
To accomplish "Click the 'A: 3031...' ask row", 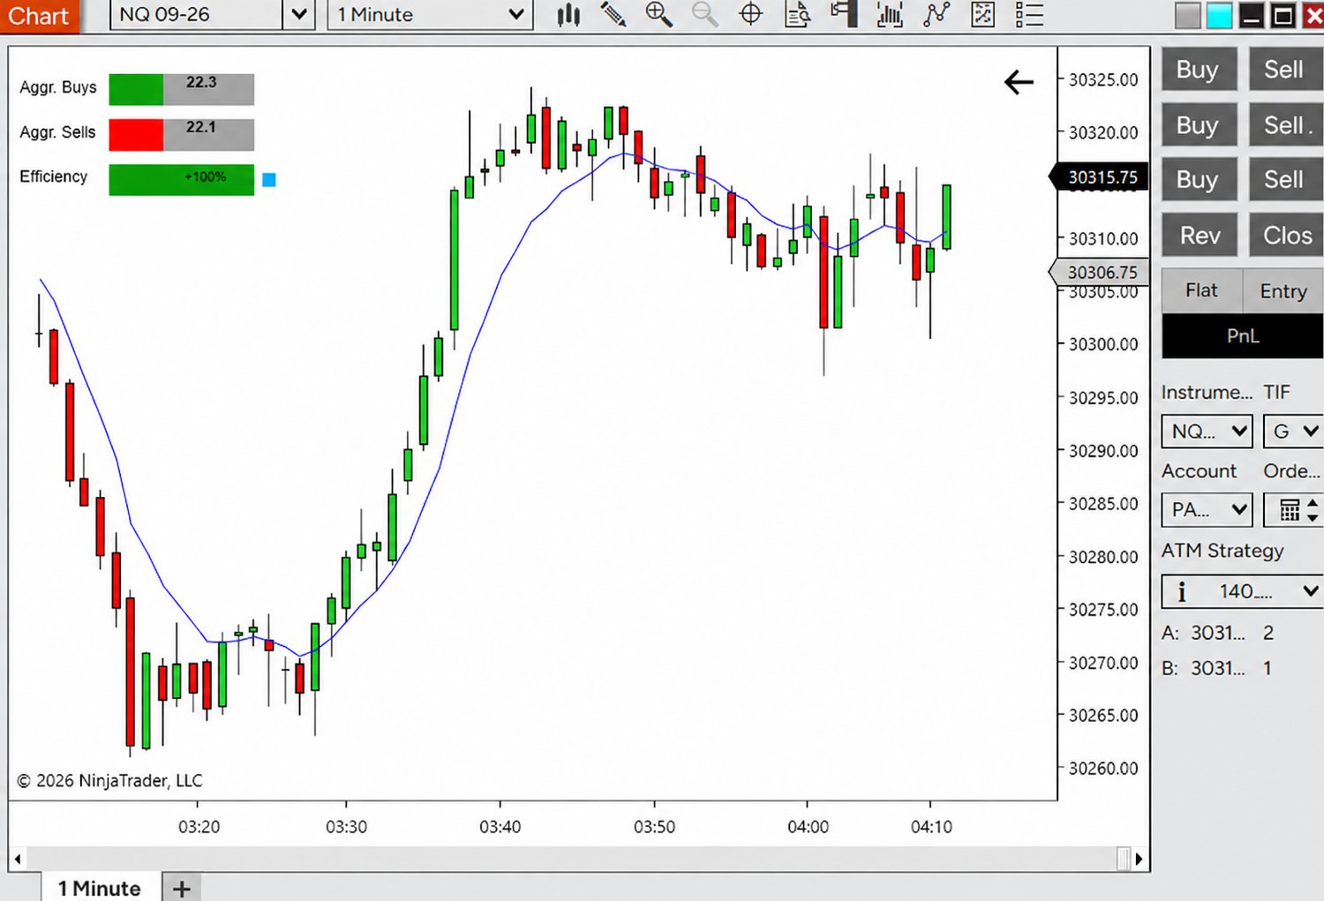I will pos(1218,633).
